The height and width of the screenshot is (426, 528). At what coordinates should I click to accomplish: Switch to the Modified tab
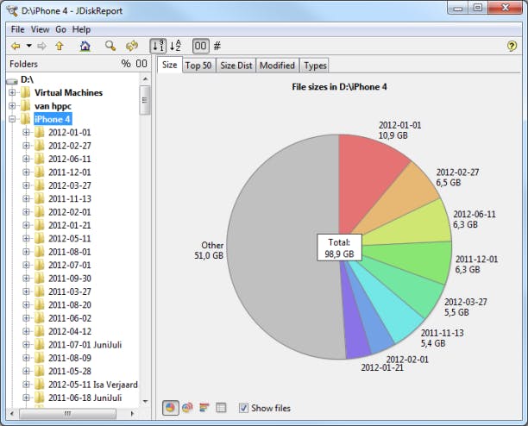[x=277, y=66]
